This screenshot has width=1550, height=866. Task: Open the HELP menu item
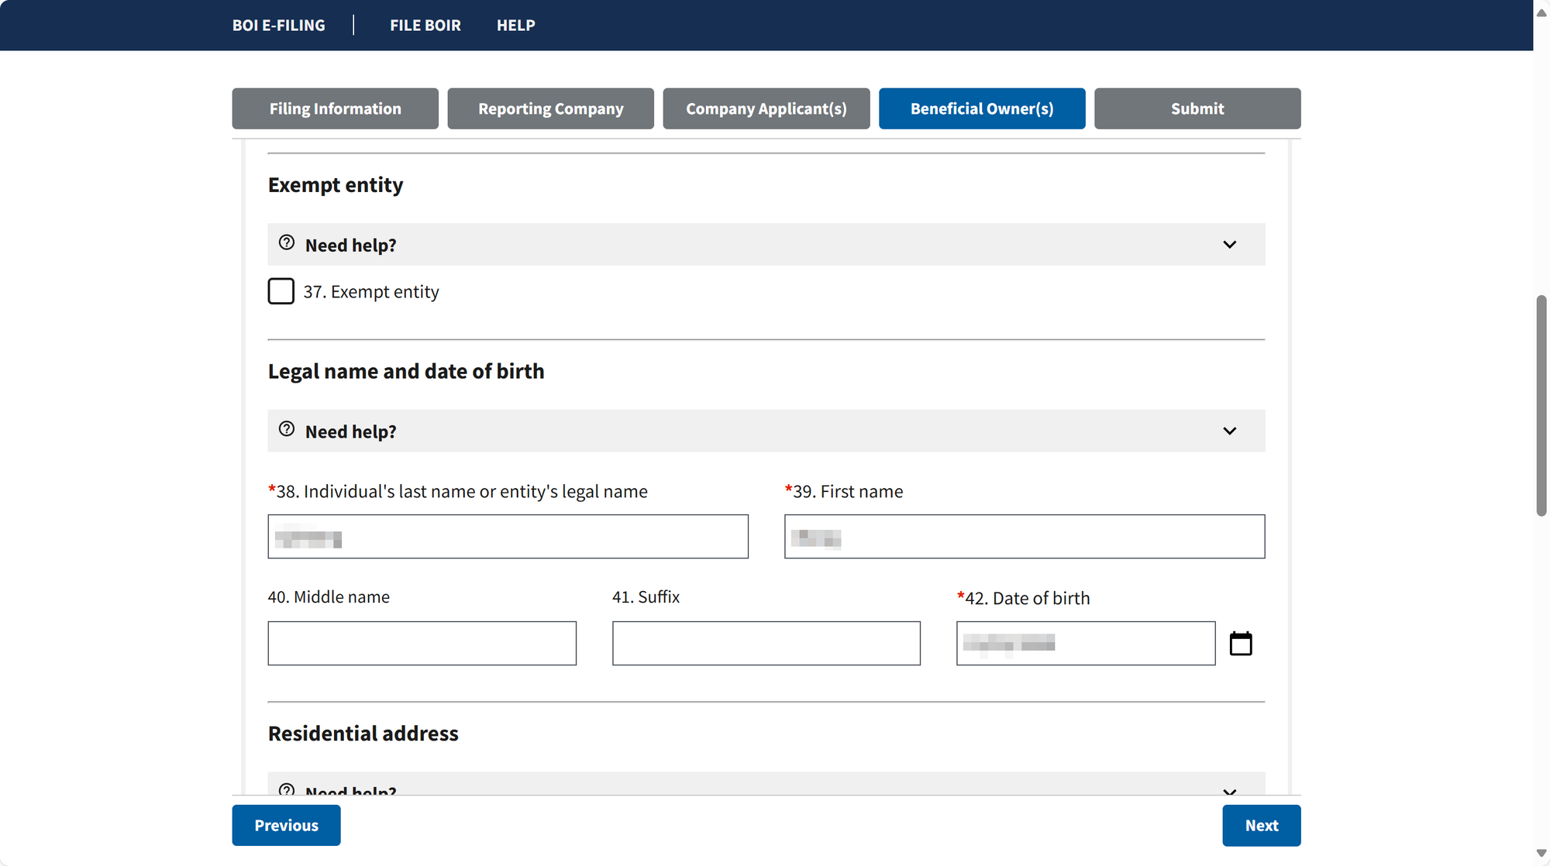pos(516,25)
